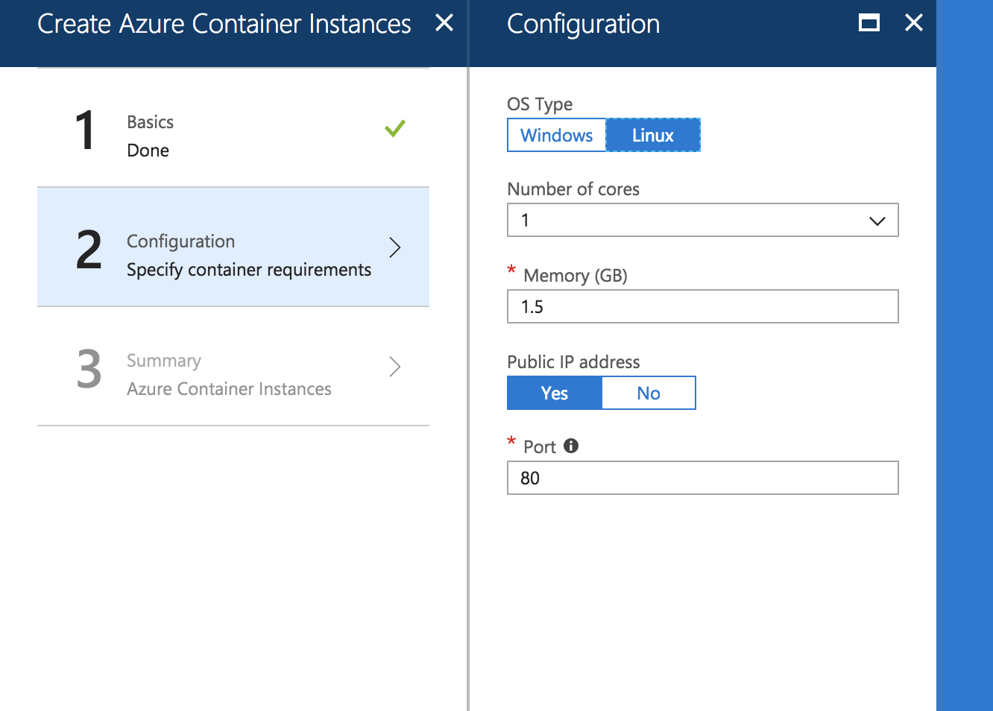Click the 'Memory (GB)' label text

(576, 276)
